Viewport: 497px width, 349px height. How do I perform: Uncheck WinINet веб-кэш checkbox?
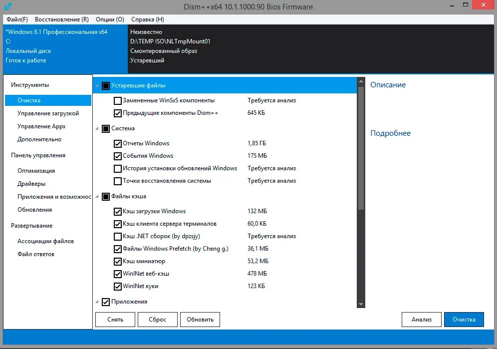click(x=118, y=274)
